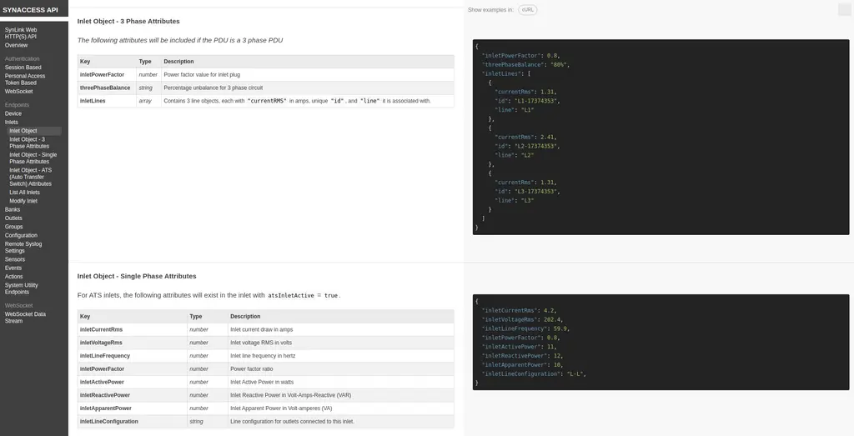Open the Device endpoint section

(13, 113)
